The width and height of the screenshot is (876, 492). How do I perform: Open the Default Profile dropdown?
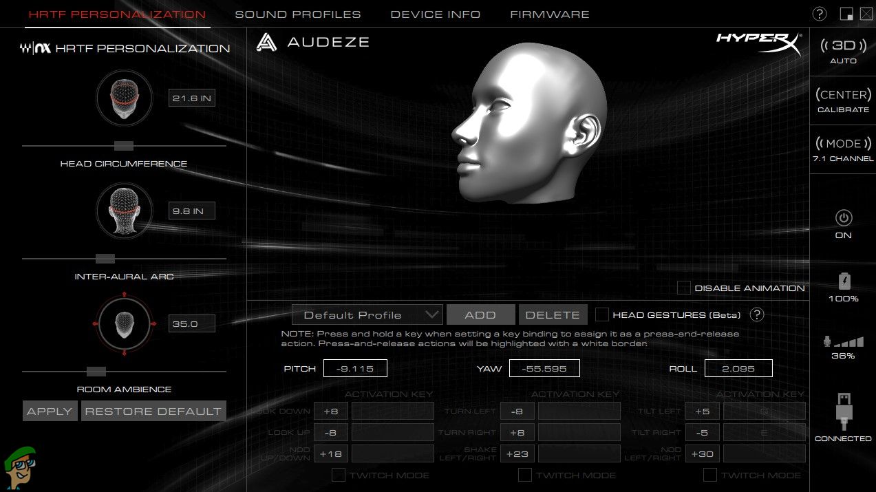point(367,314)
